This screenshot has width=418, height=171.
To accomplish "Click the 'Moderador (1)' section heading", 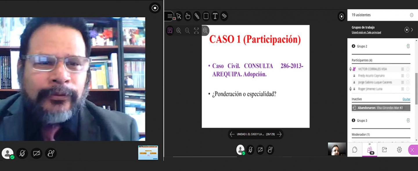I will pos(361,134).
